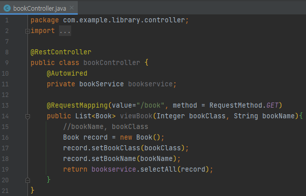Click the 'import' keyword on line 2
Viewport: 306px width, 196px height.
click(43, 31)
